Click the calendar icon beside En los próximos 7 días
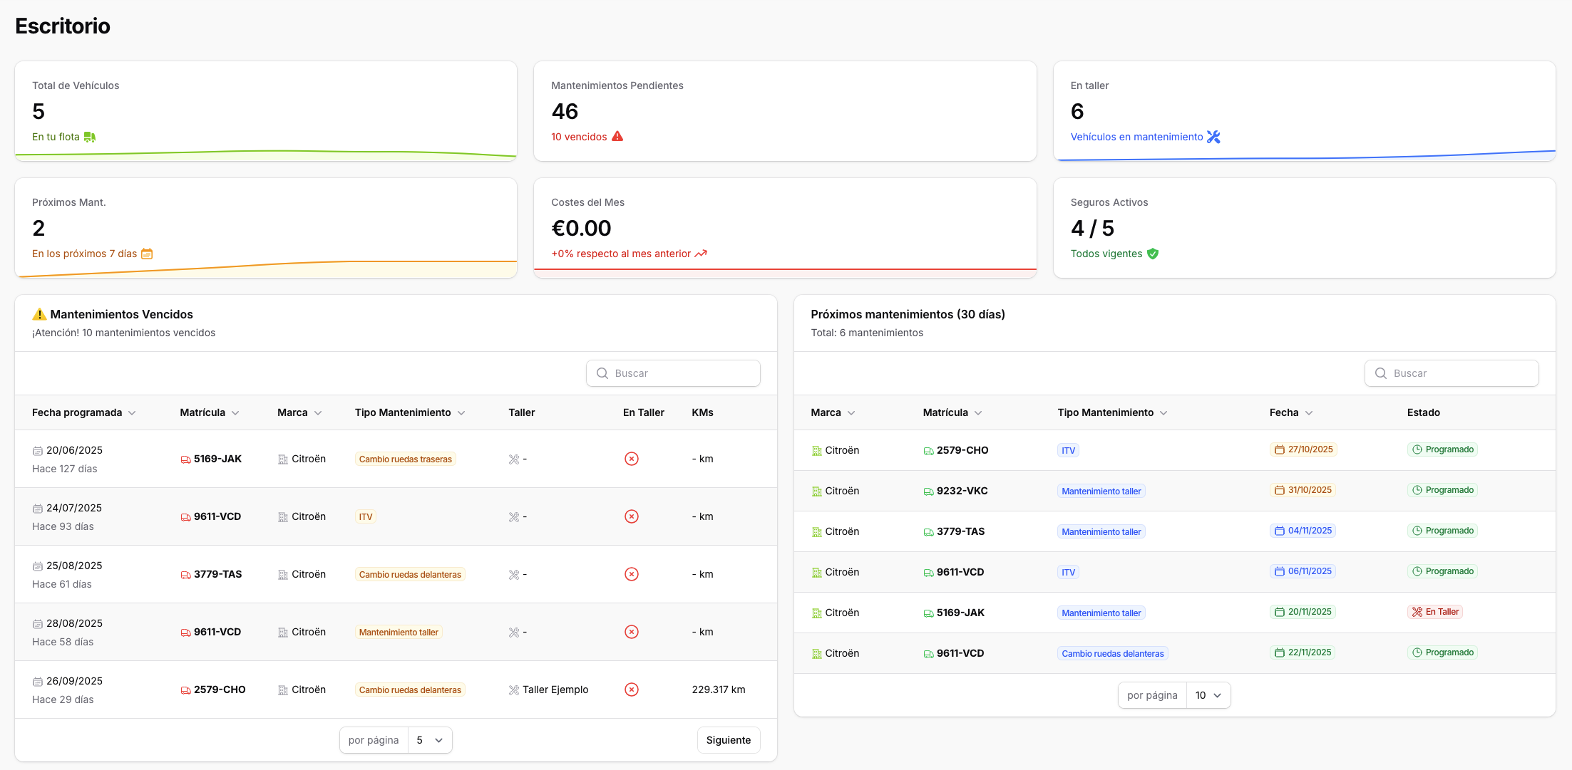The width and height of the screenshot is (1572, 770). 147,254
